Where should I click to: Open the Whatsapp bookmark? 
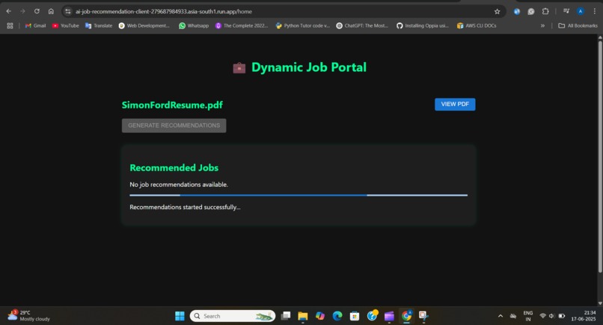[194, 25]
